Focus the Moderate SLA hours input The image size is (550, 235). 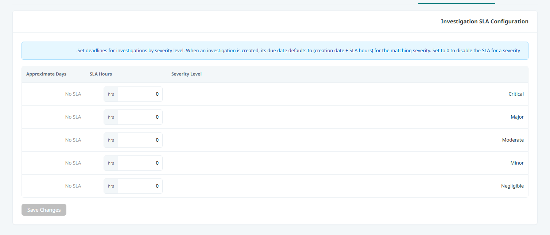click(x=140, y=140)
